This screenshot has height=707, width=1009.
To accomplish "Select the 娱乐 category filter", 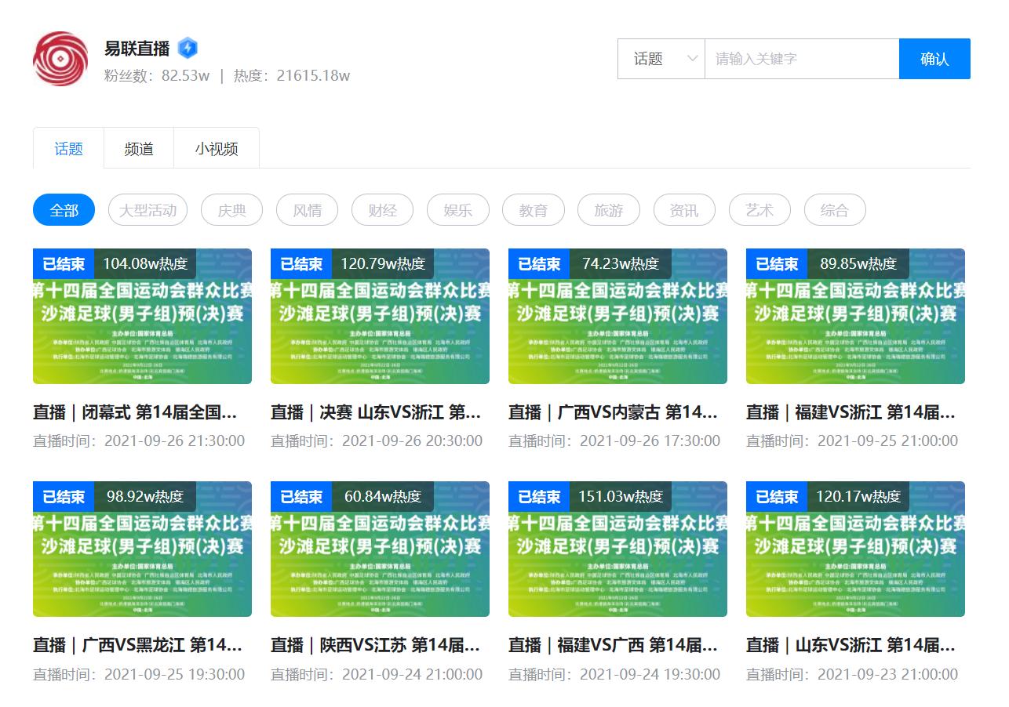I will coord(457,209).
